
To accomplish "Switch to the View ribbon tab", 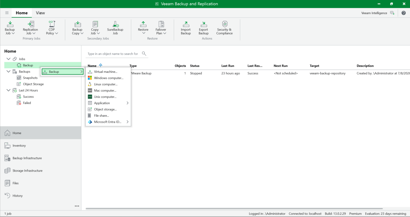I will pos(40,13).
